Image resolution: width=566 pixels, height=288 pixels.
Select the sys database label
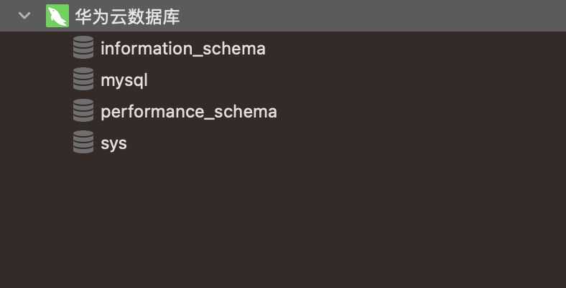pyautogui.click(x=113, y=143)
